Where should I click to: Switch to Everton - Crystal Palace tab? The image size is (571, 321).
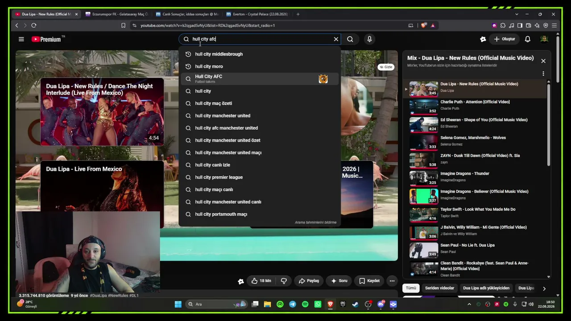coord(257,14)
